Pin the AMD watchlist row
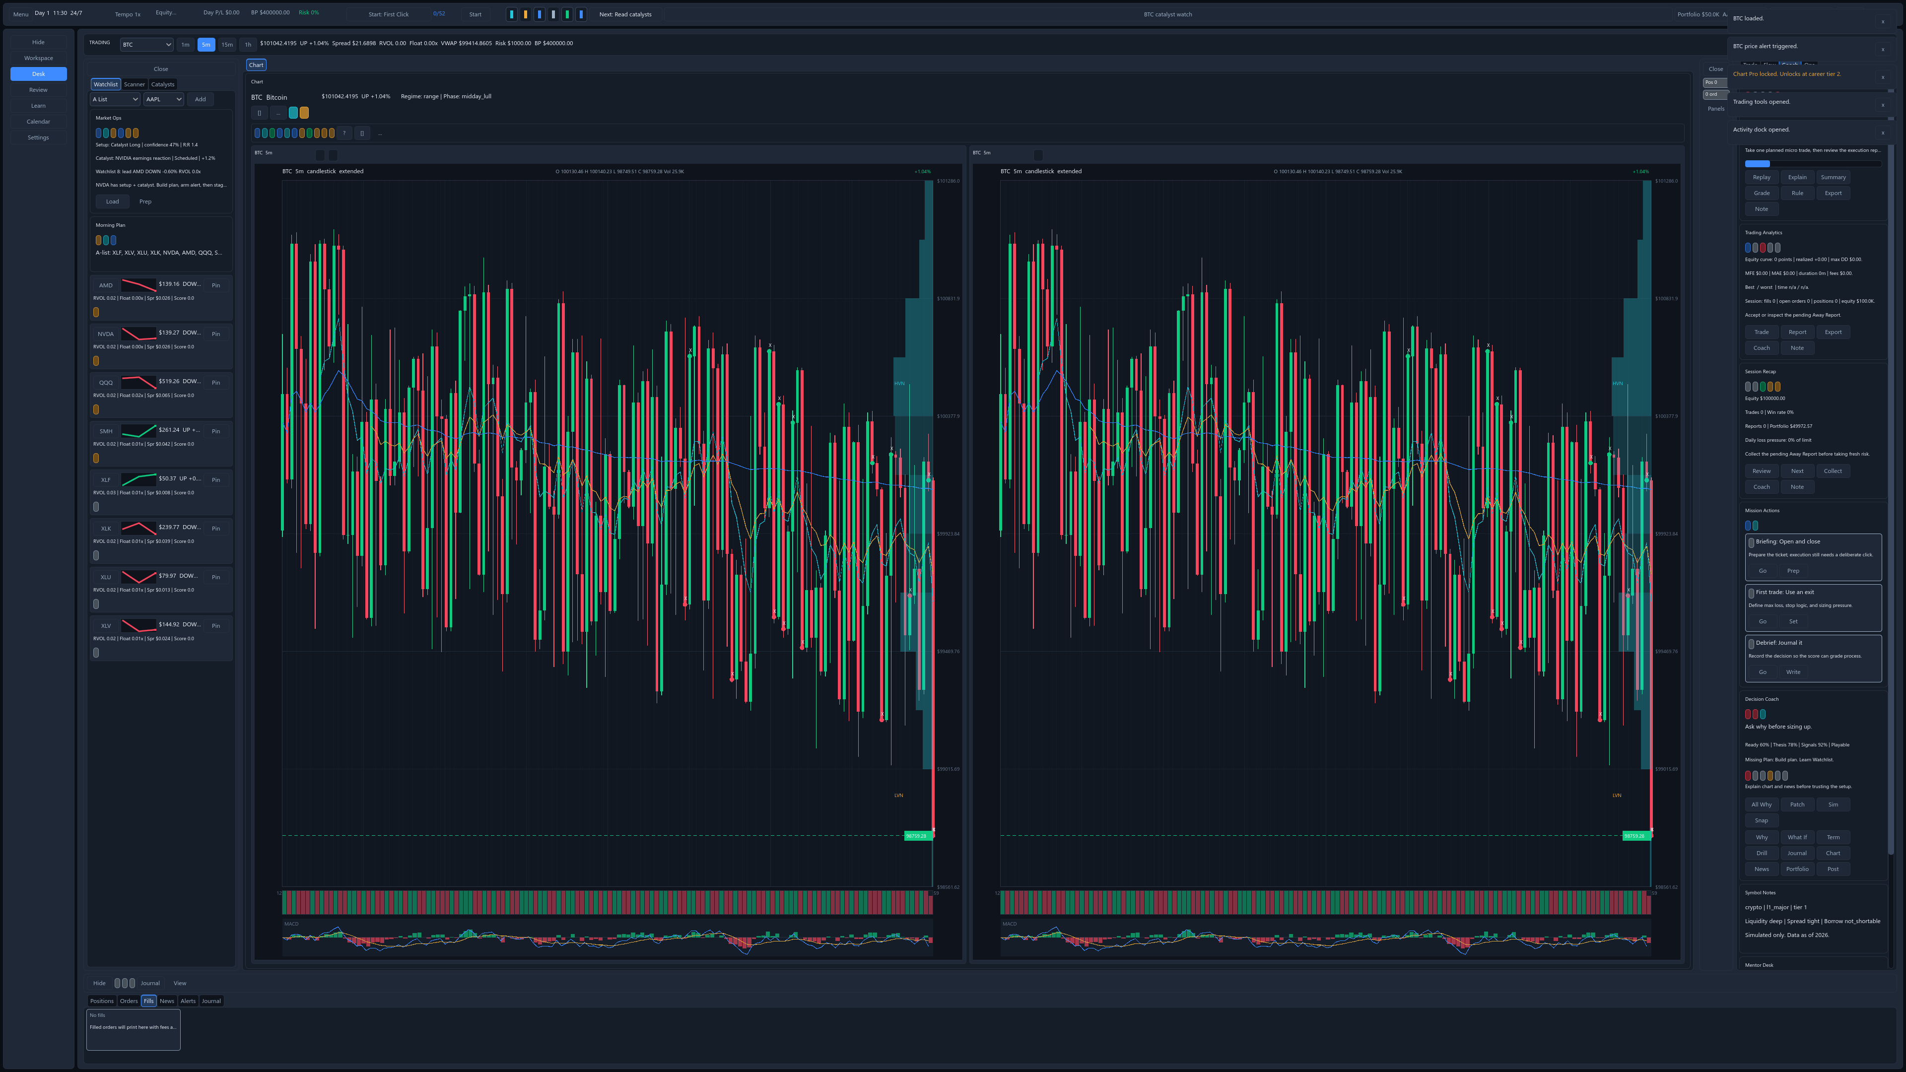 click(x=216, y=285)
